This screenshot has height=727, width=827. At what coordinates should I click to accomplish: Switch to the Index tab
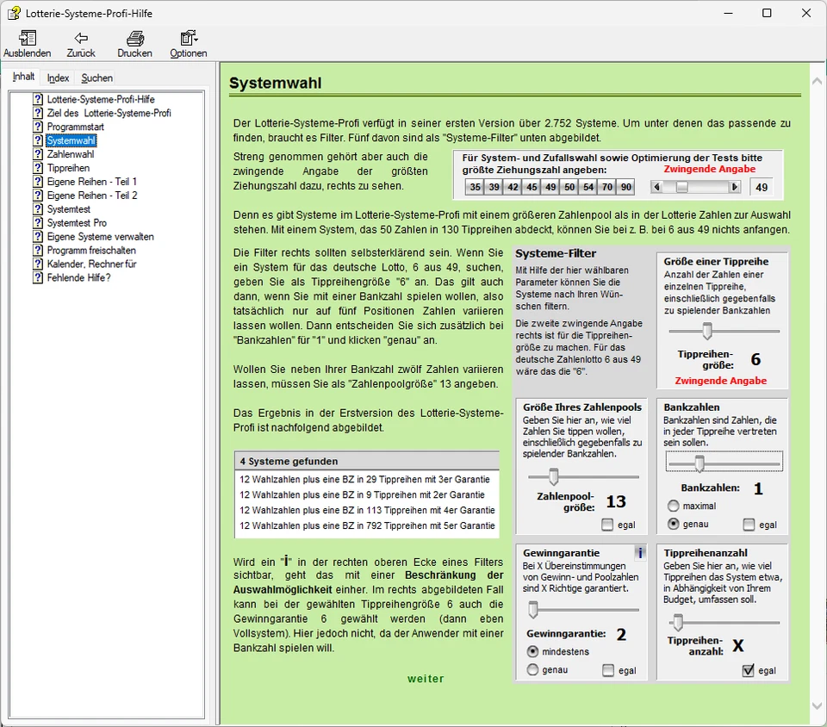click(x=58, y=78)
